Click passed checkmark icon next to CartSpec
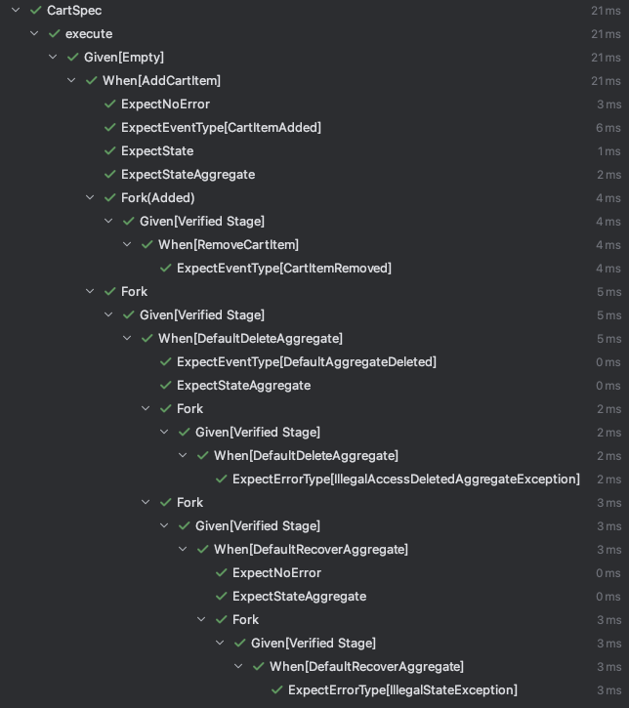 point(36,10)
